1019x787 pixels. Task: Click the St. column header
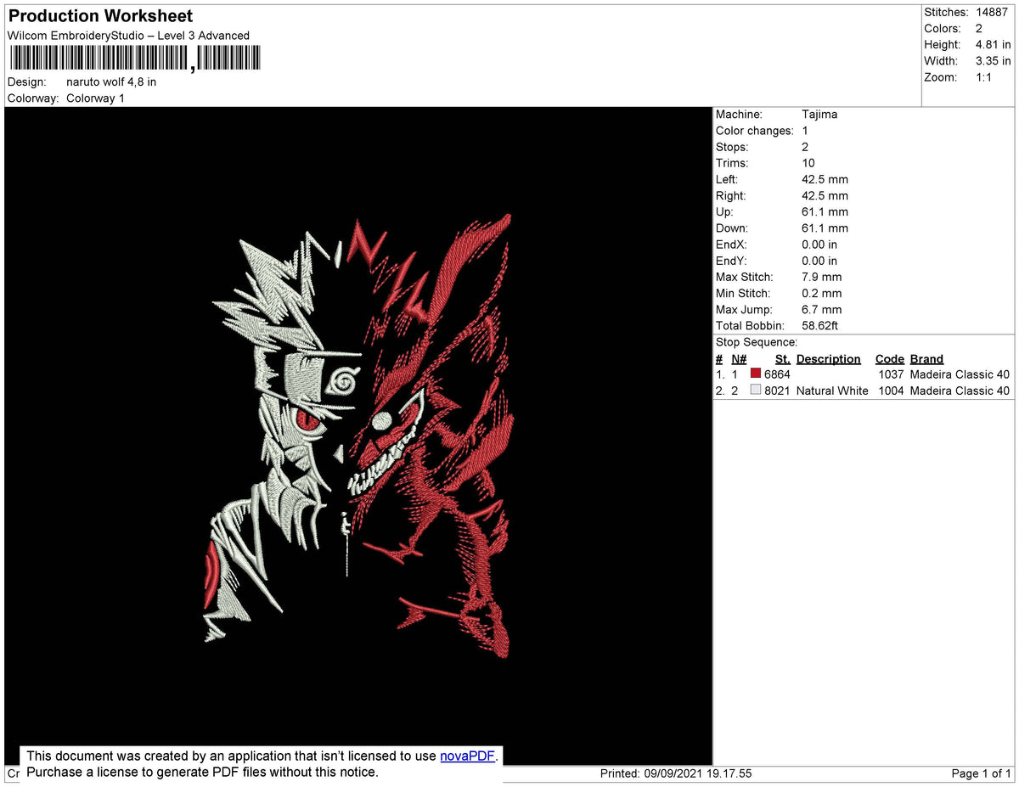click(782, 358)
